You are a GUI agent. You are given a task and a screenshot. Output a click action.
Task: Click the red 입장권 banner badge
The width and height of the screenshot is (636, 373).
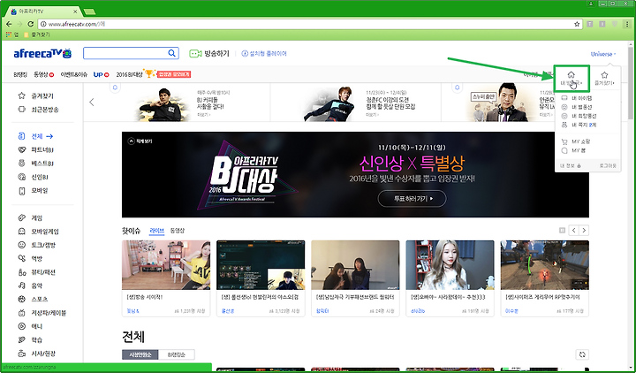coord(174,74)
